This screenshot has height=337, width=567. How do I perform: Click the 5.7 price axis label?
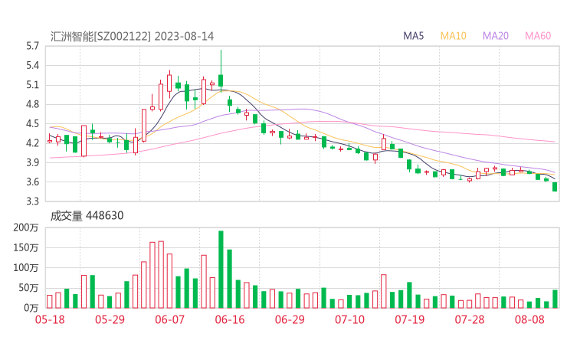point(32,46)
